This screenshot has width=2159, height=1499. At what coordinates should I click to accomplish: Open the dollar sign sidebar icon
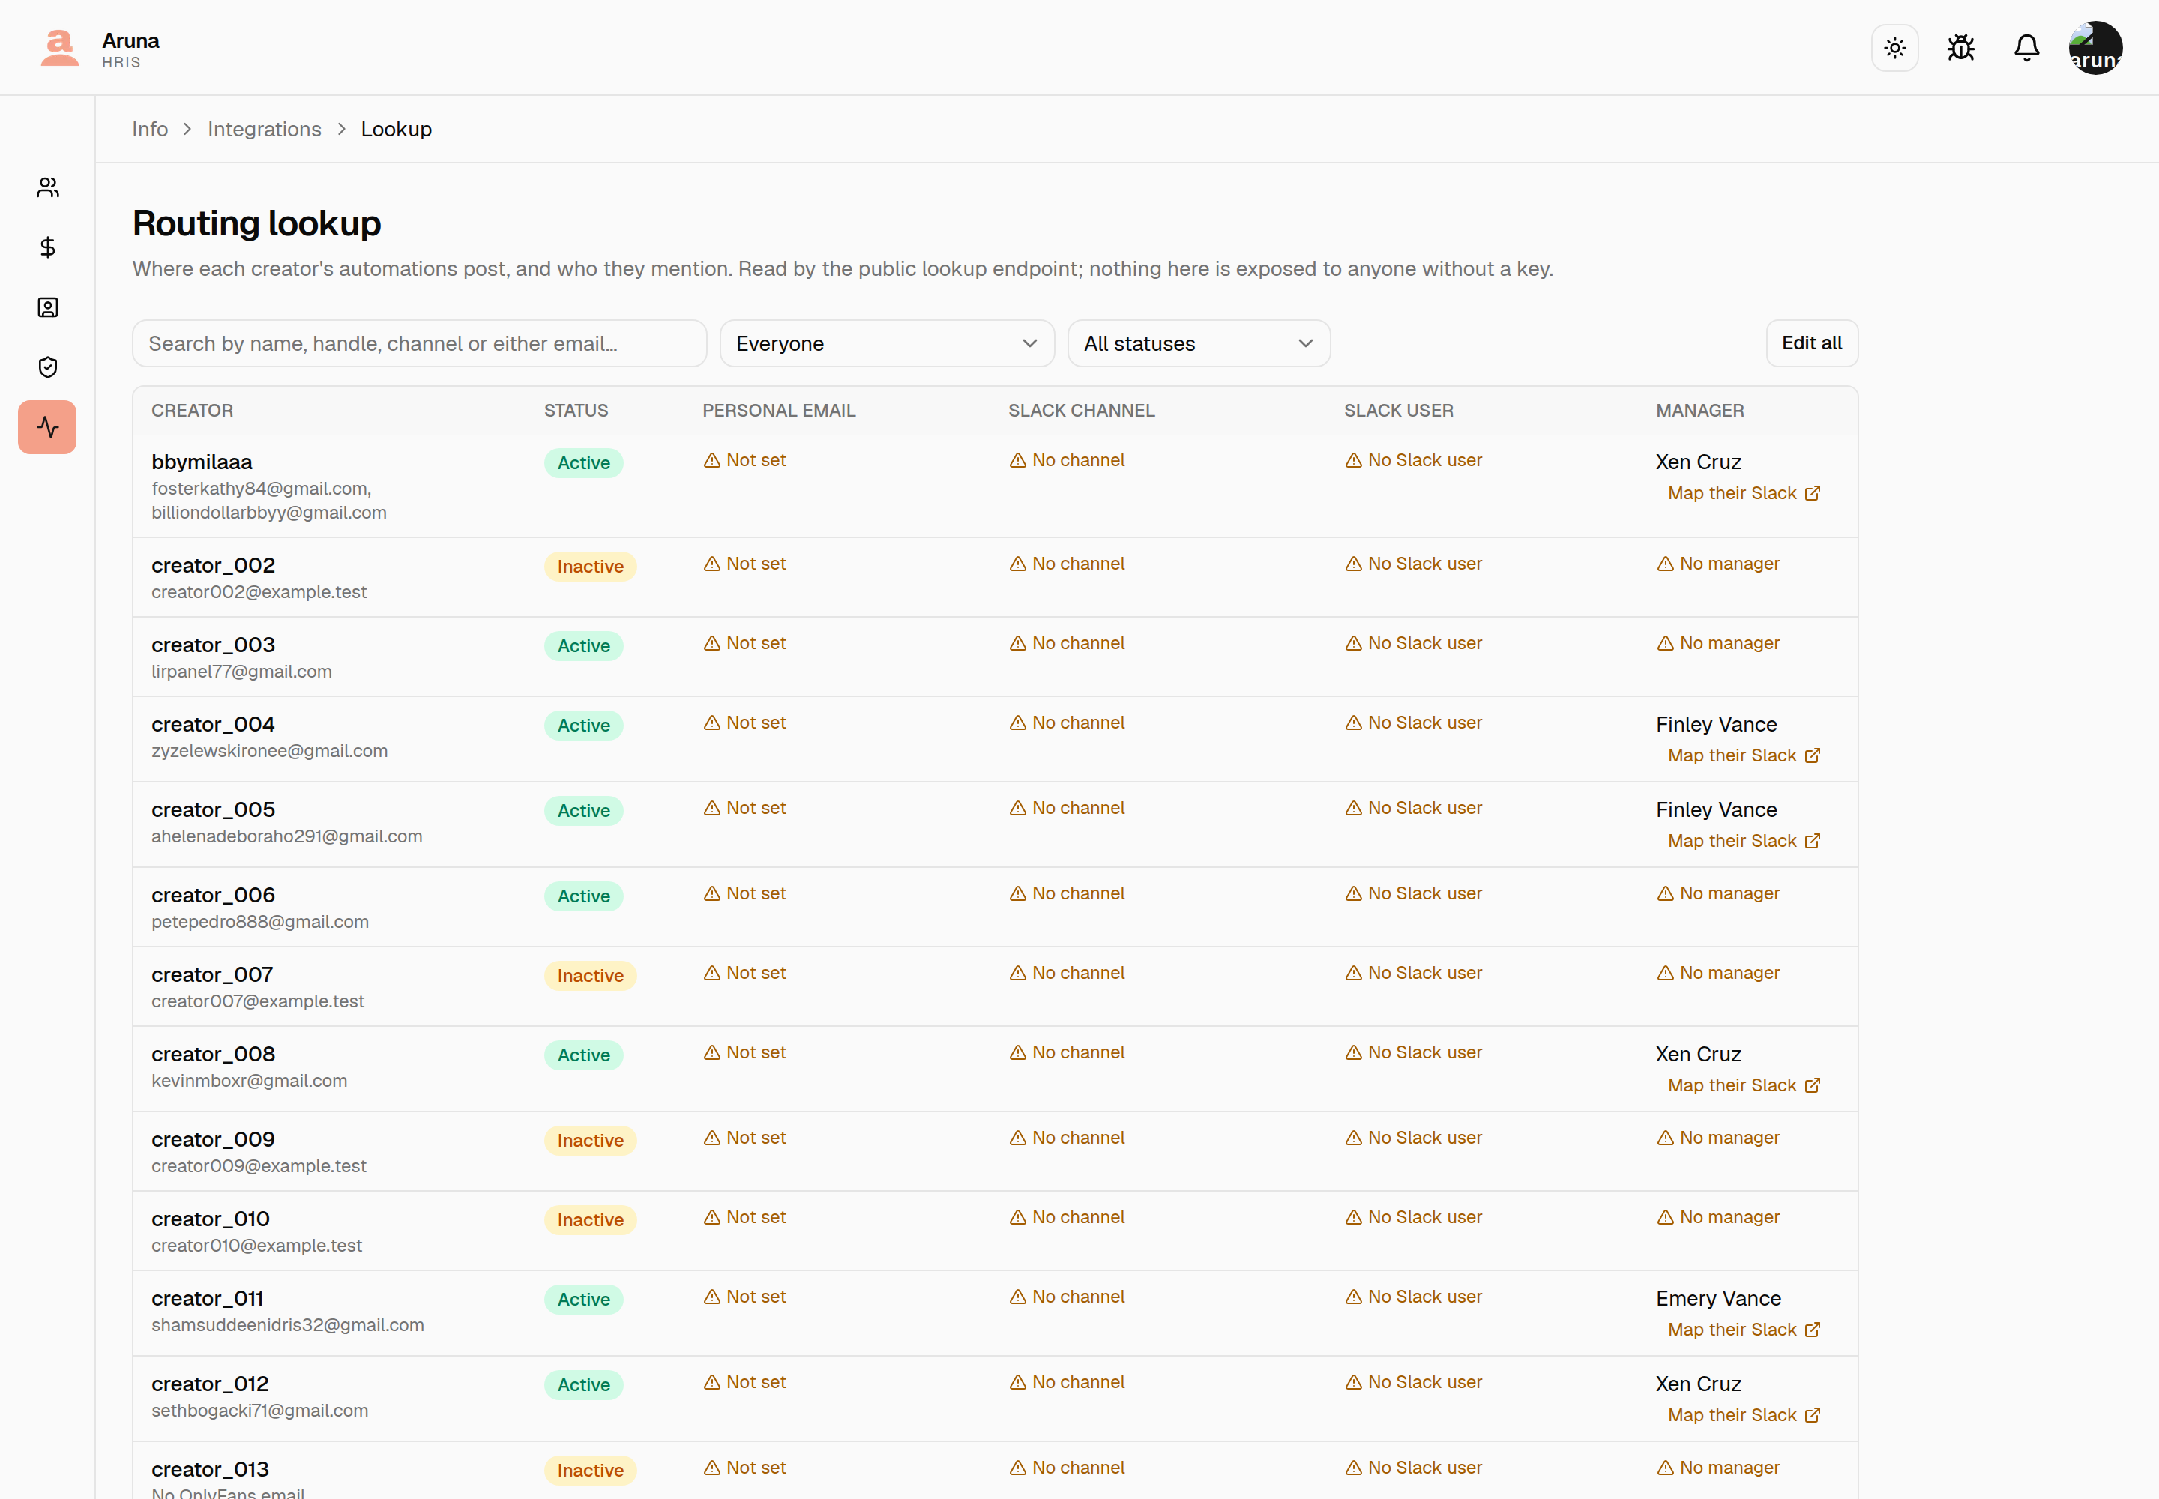coord(48,247)
